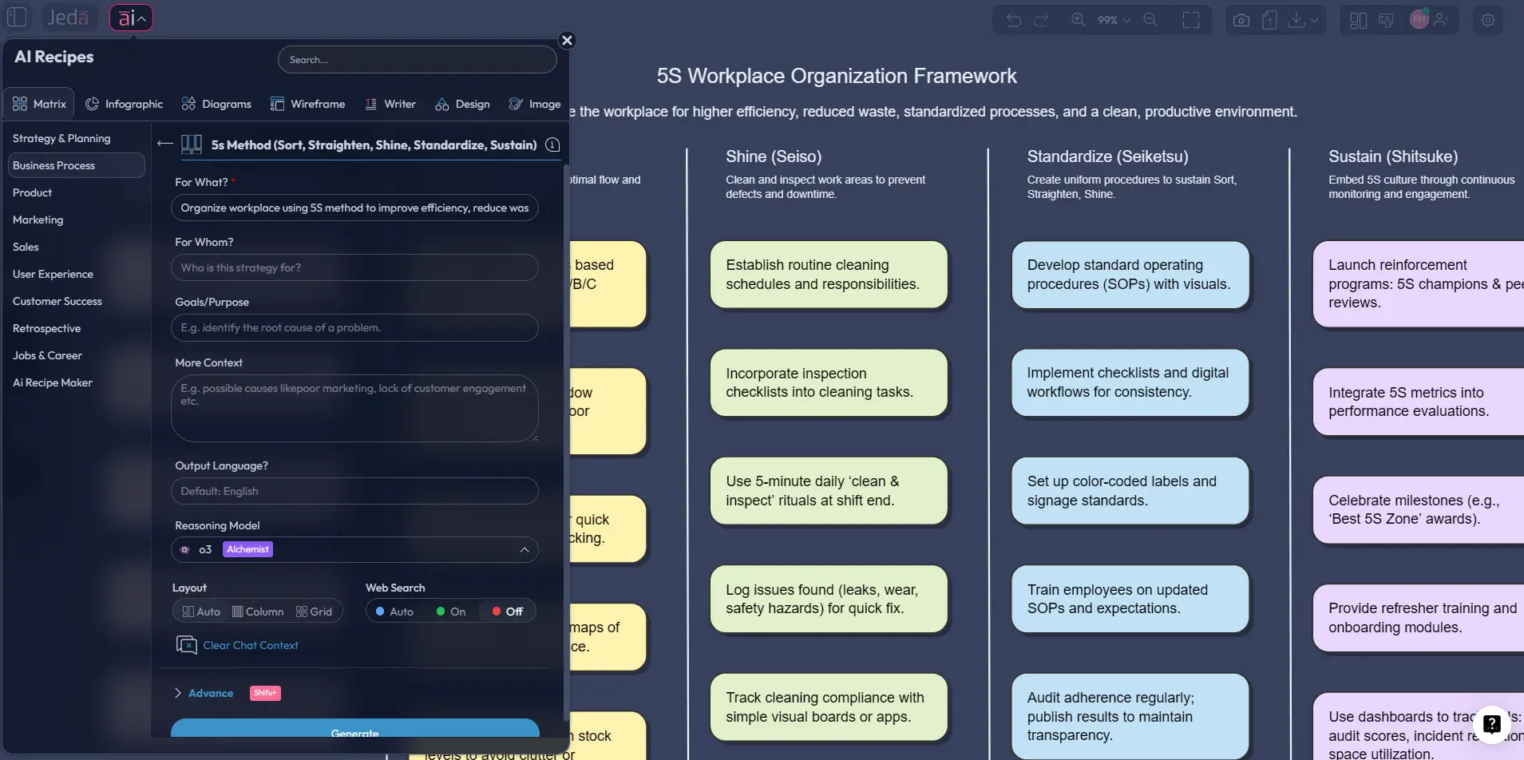Select Business Process category

coord(77,165)
